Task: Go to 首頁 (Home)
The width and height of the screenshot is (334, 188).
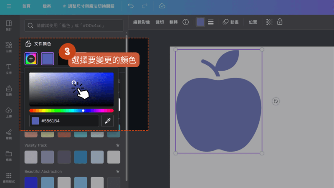Action: [26, 6]
